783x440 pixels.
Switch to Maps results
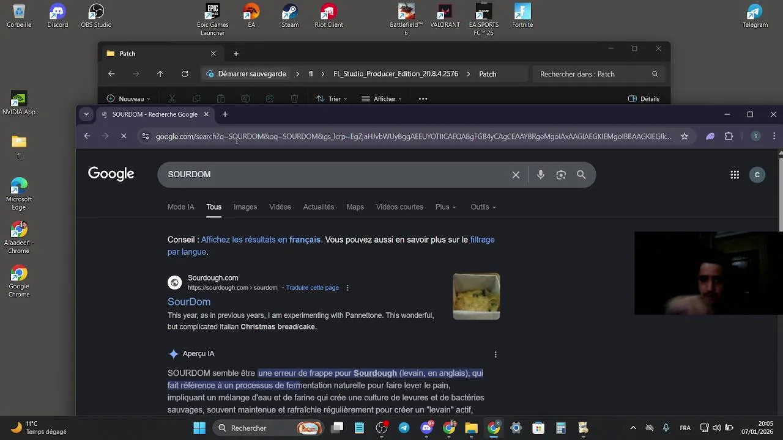pos(355,207)
